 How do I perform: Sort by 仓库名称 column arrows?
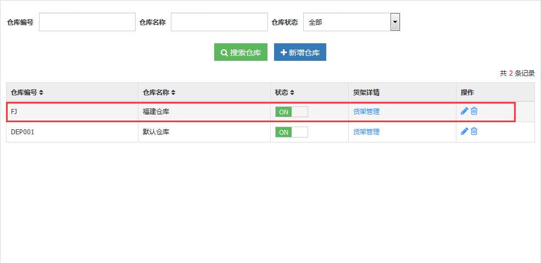point(173,92)
